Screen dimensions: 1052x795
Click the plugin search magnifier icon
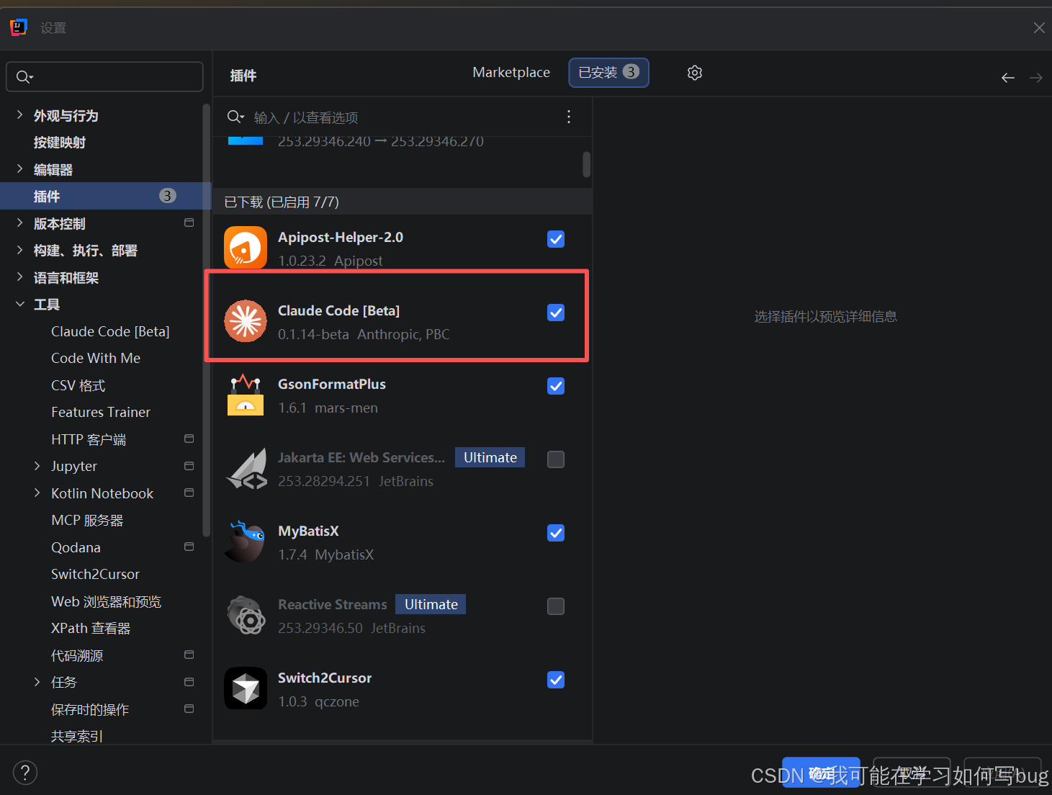[235, 117]
